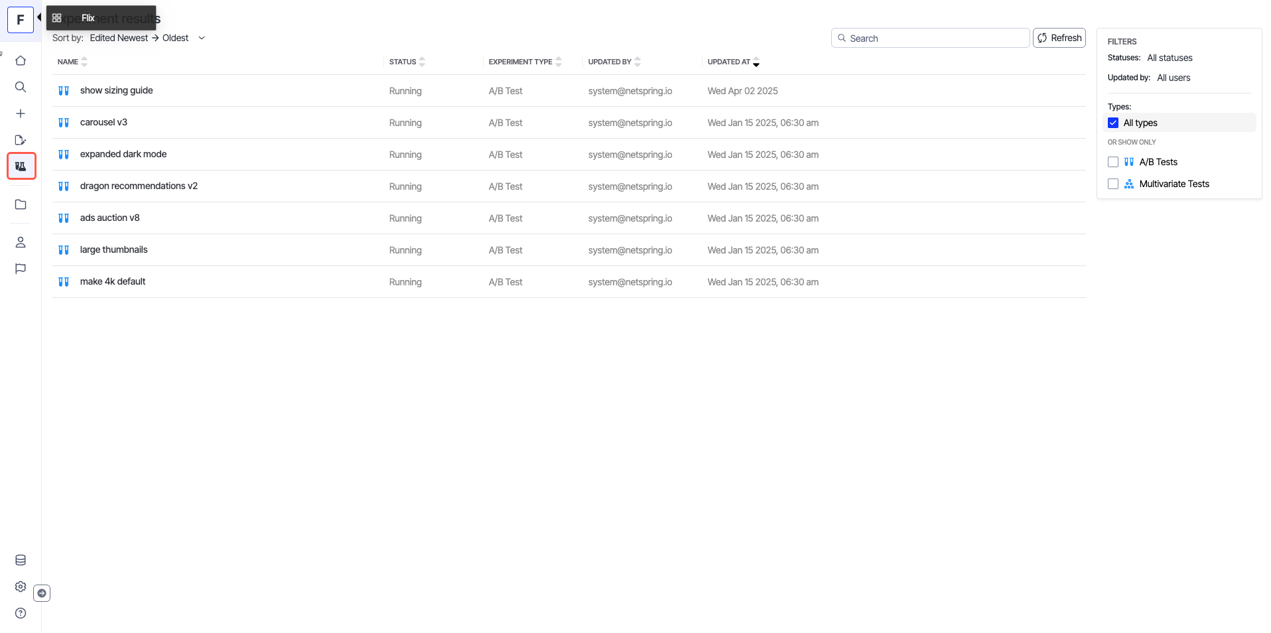Open the dragon recommendations v2 experiment
This screenshot has height=633, width=1271.
point(139,186)
